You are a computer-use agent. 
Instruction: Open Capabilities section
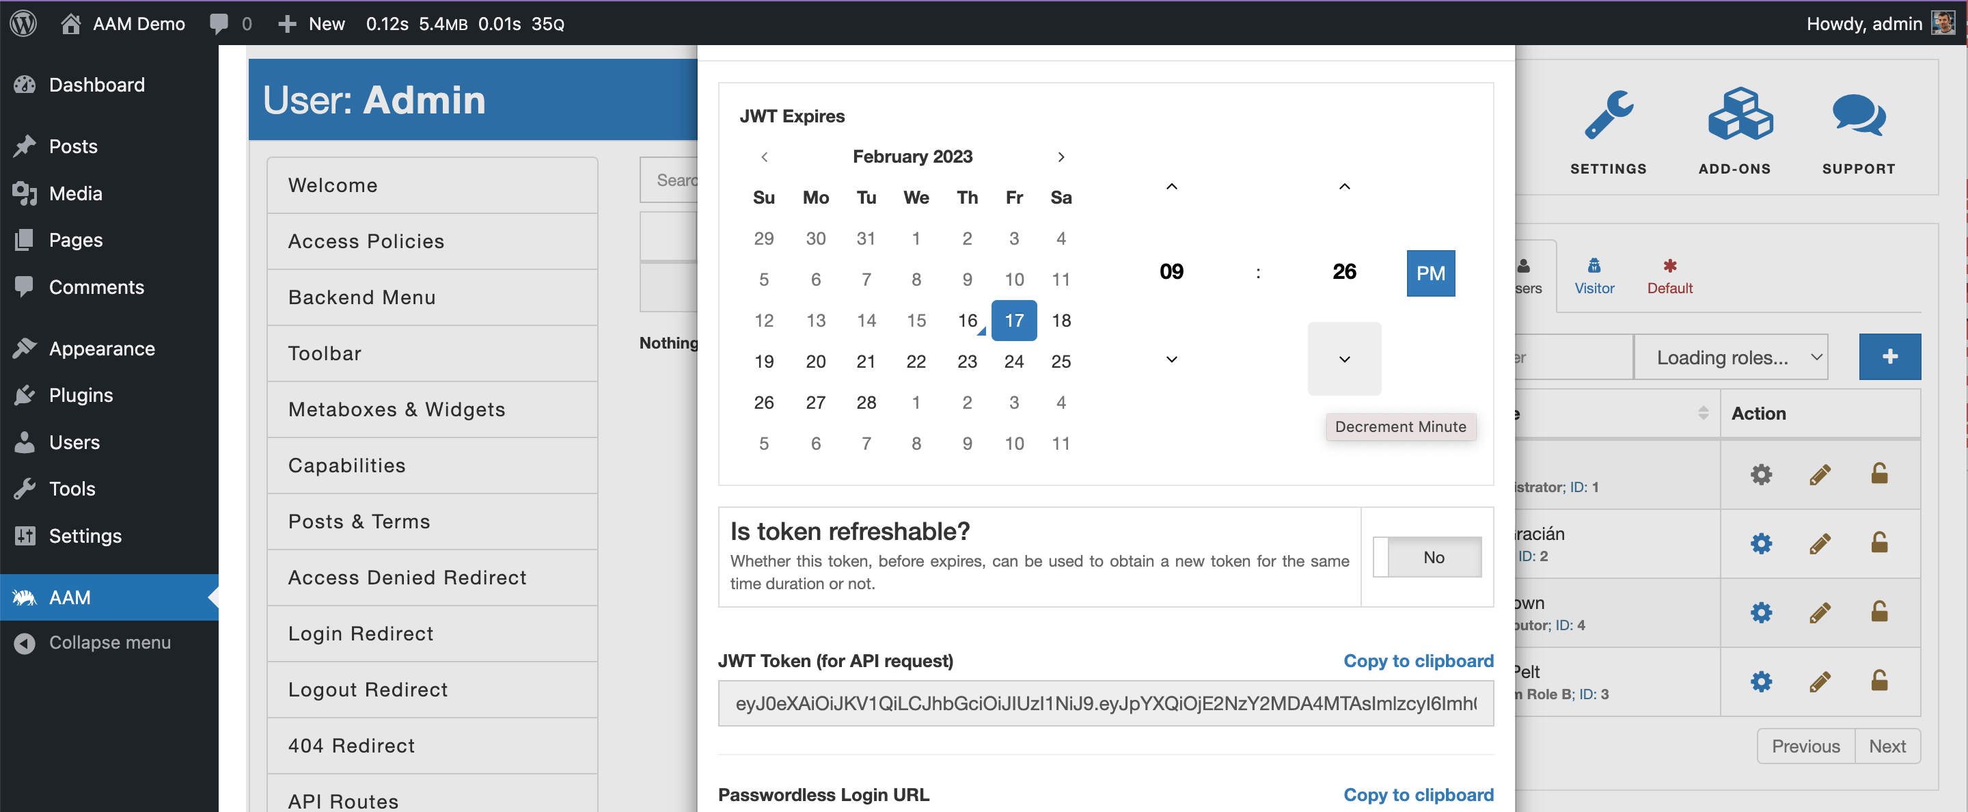432,465
